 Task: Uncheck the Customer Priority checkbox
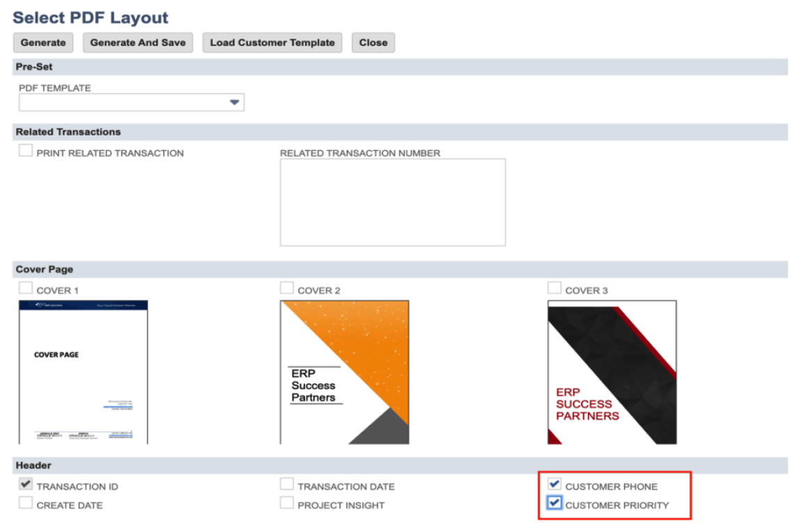click(x=554, y=503)
